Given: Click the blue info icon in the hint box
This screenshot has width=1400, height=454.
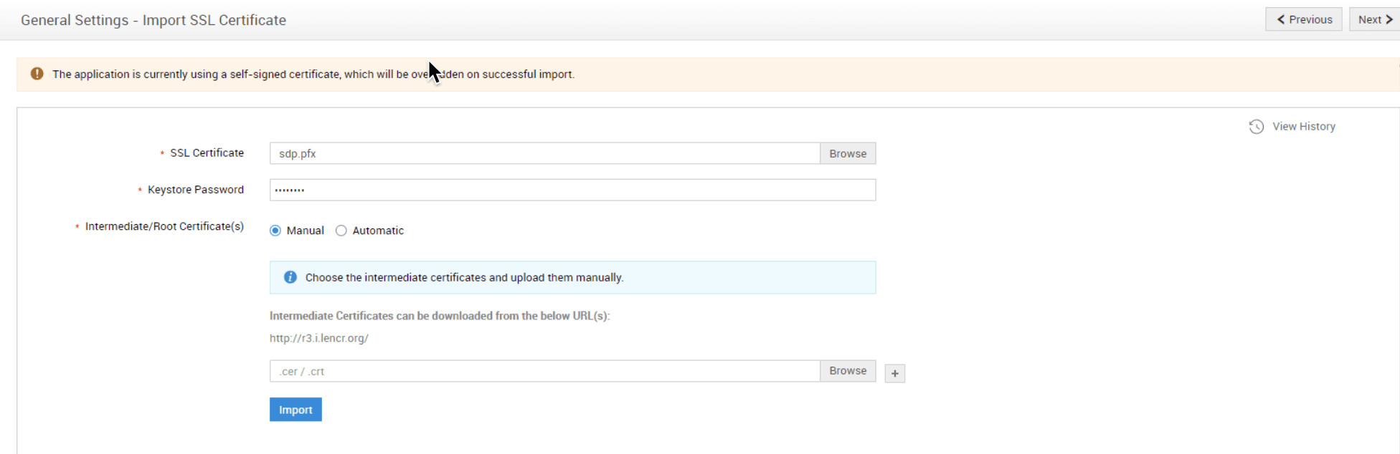Looking at the screenshot, I should 290,277.
